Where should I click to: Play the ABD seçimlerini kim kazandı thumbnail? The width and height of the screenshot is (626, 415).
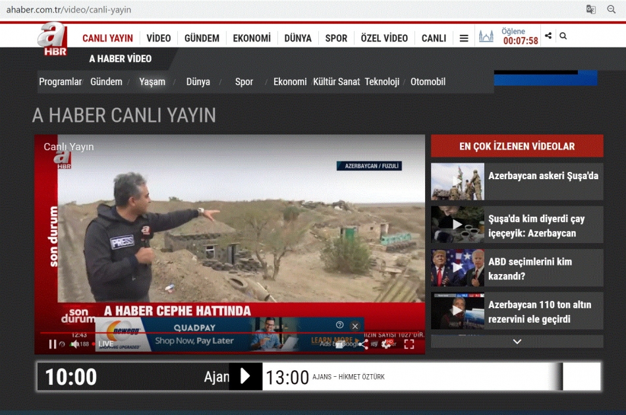(457, 267)
